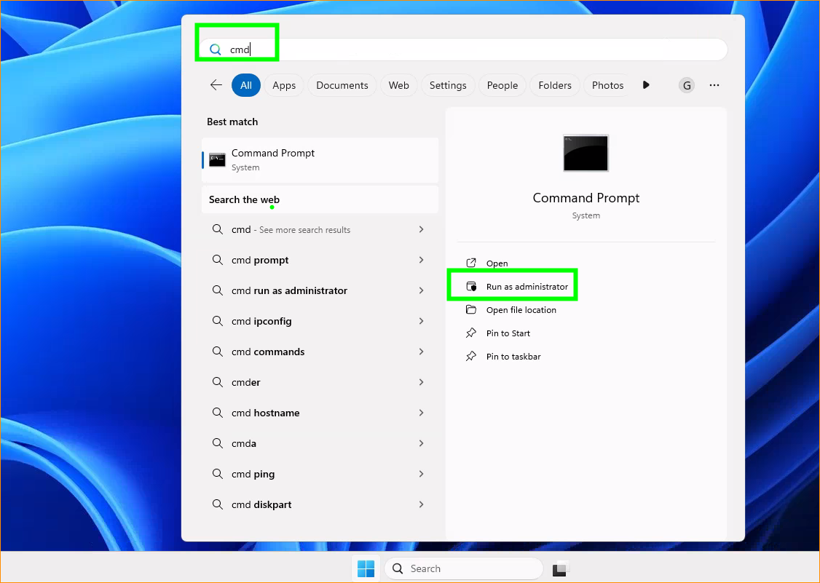Select the 'cmd hostname' suggestion
This screenshot has width=820, height=583.
320,413
